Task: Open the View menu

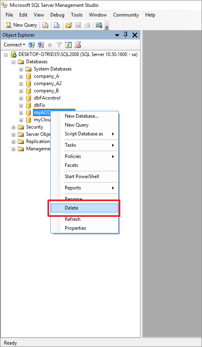Action: coord(39,15)
